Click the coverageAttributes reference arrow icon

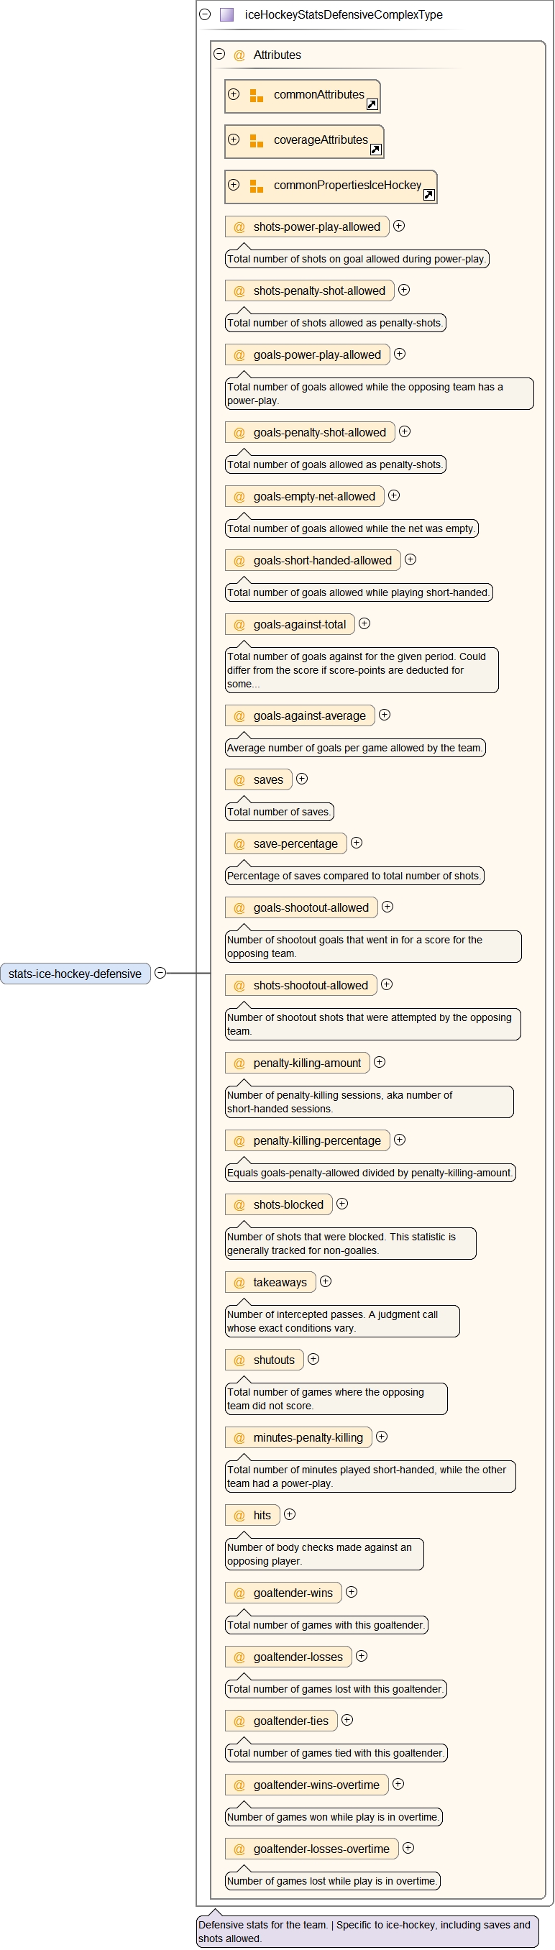pyautogui.click(x=375, y=150)
